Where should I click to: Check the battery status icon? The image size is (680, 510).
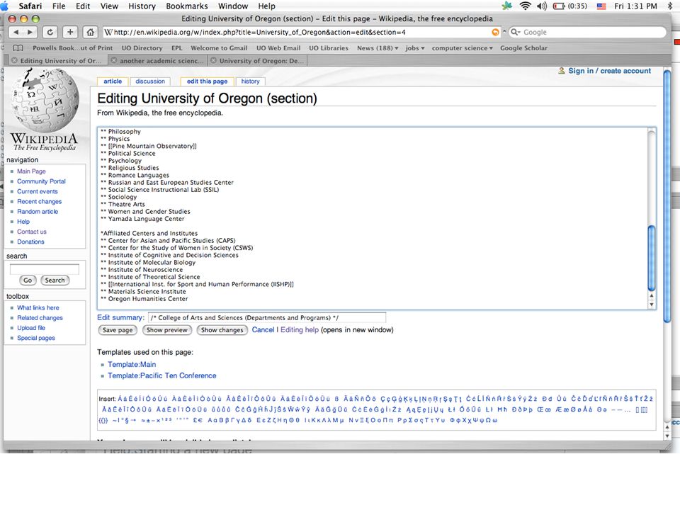click(559, 6)
